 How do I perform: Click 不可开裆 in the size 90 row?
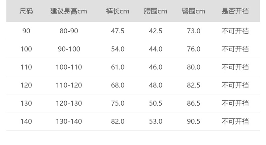235,31
